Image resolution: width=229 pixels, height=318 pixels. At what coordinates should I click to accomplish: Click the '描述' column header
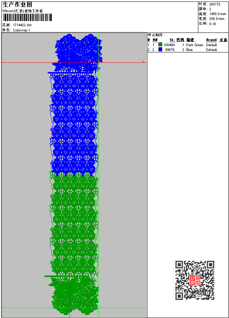(x=190, y=40)
